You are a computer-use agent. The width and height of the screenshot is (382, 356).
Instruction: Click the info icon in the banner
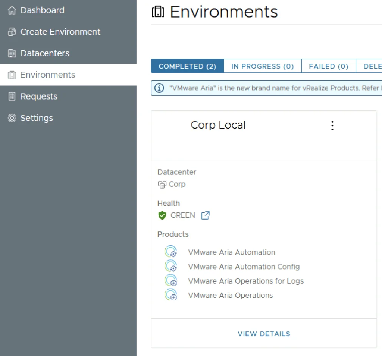(x=159, y=88)
